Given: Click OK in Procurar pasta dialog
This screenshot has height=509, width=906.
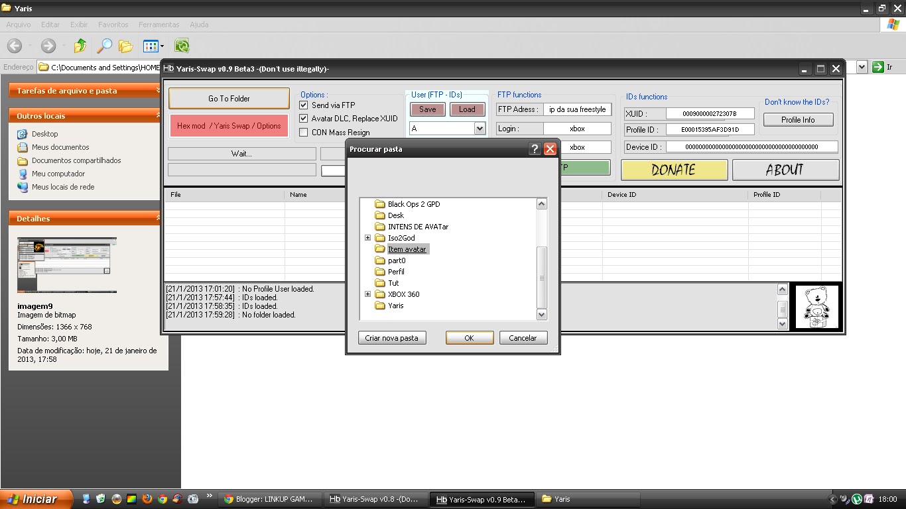Looking at the screenshot, I should point(469,338).
